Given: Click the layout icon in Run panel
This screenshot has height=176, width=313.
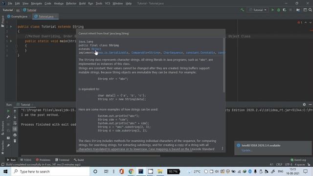Looking at the screenshot, I should coord(8,138).
